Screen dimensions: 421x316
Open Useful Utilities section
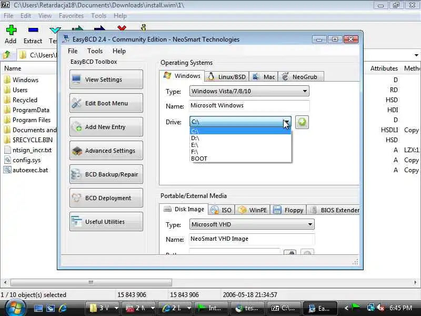[106, 222]
